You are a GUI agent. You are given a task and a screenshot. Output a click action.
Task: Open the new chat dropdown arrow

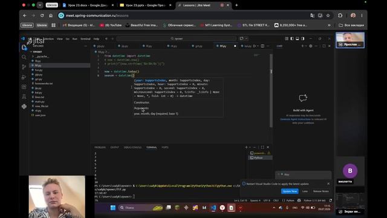coord(305,46)
